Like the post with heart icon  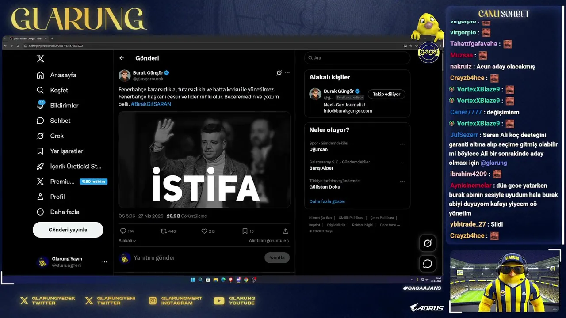point(204,231)
